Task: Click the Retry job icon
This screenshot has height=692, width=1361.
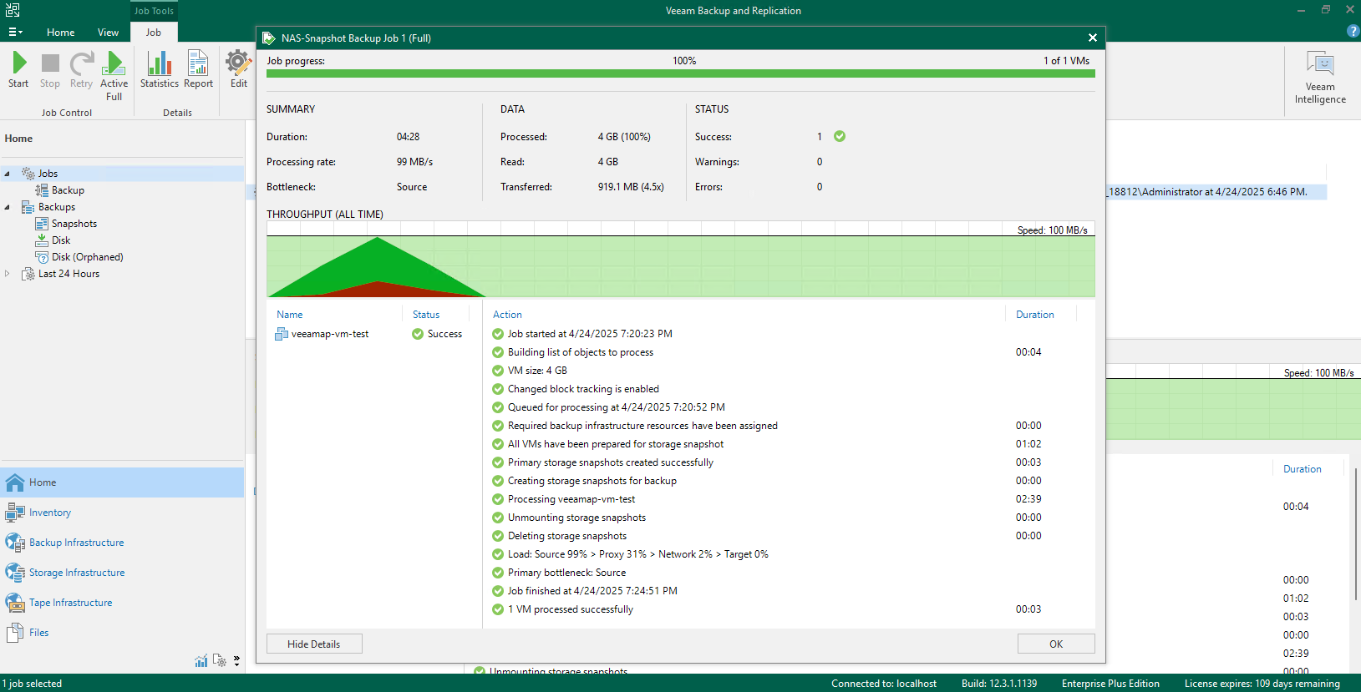Action: pos(81,69)
